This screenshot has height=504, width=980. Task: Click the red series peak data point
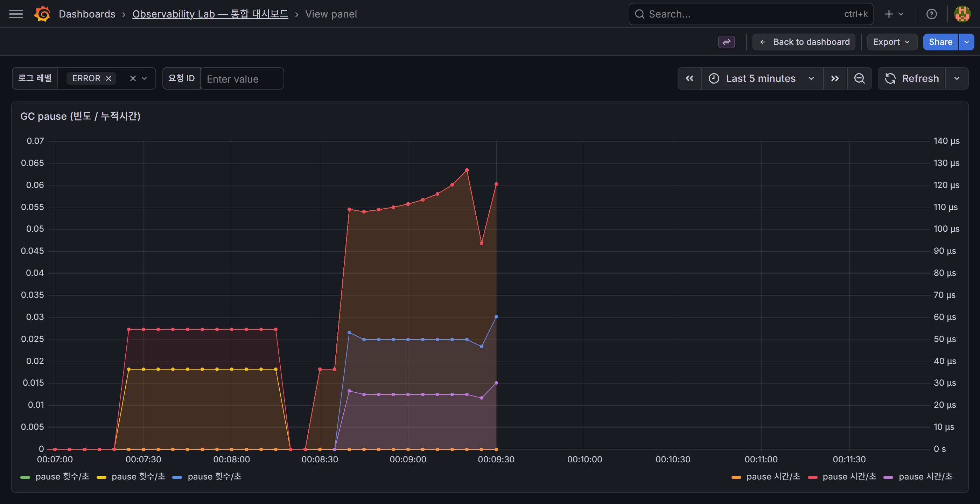(467, 170)
